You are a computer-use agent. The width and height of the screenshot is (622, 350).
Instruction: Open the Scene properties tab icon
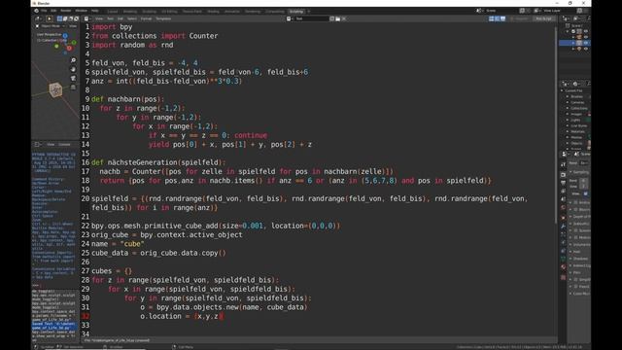point(564,199)
